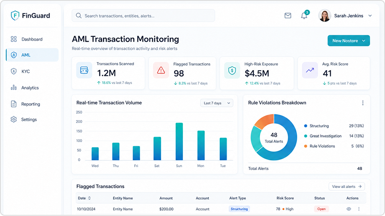Toggle Structuring series in the chart legend
The width and height of the screenshot is (385, 216).
point(316,126)
